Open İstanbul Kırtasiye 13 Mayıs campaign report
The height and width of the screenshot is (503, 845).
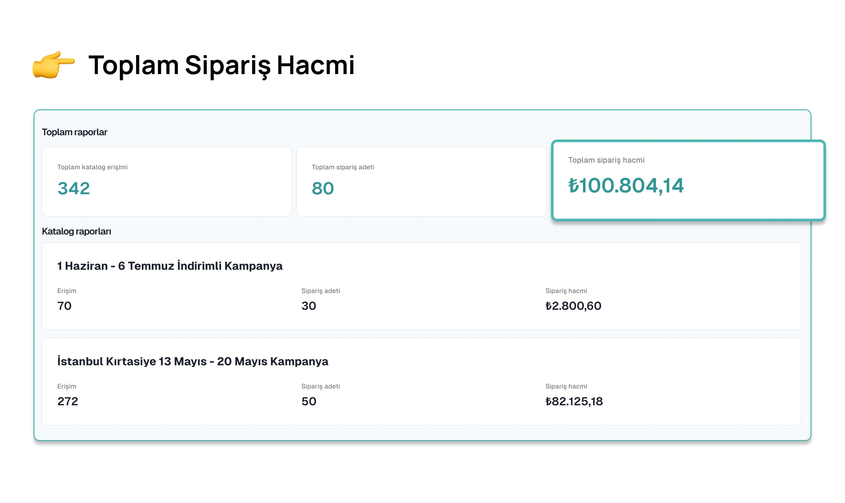click(193, 361)
